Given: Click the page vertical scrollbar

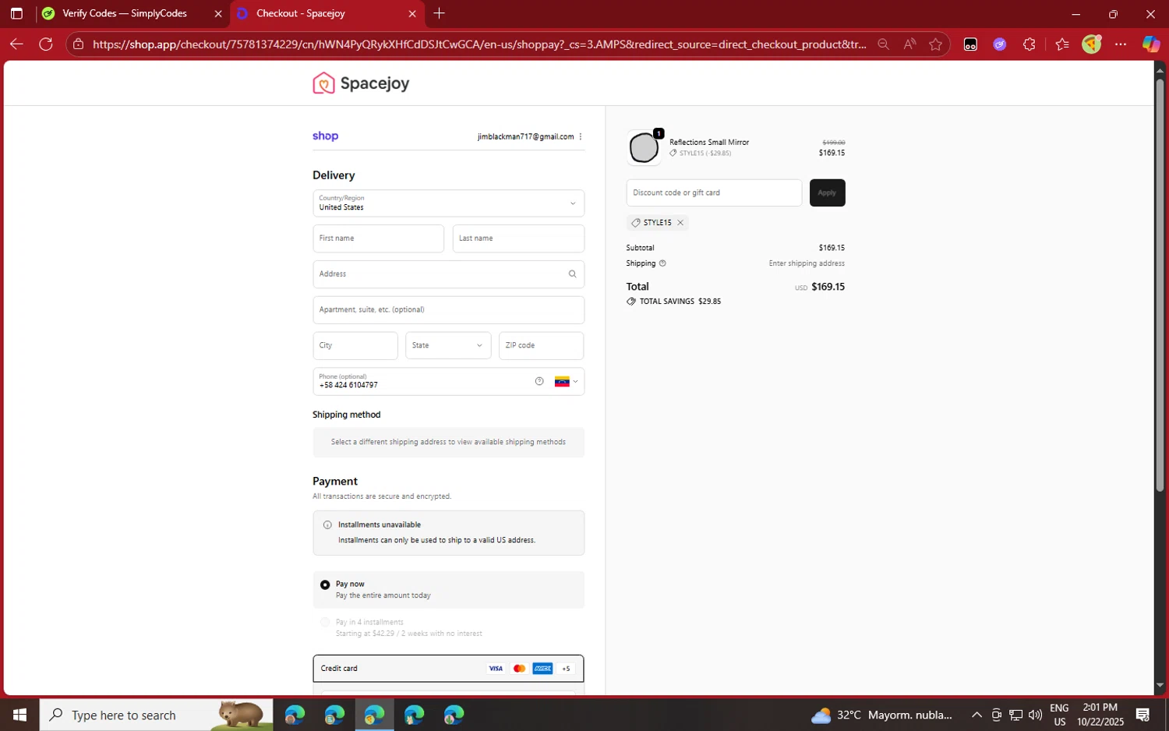Looking at the screenshot, I should (x=1160, y=284).
